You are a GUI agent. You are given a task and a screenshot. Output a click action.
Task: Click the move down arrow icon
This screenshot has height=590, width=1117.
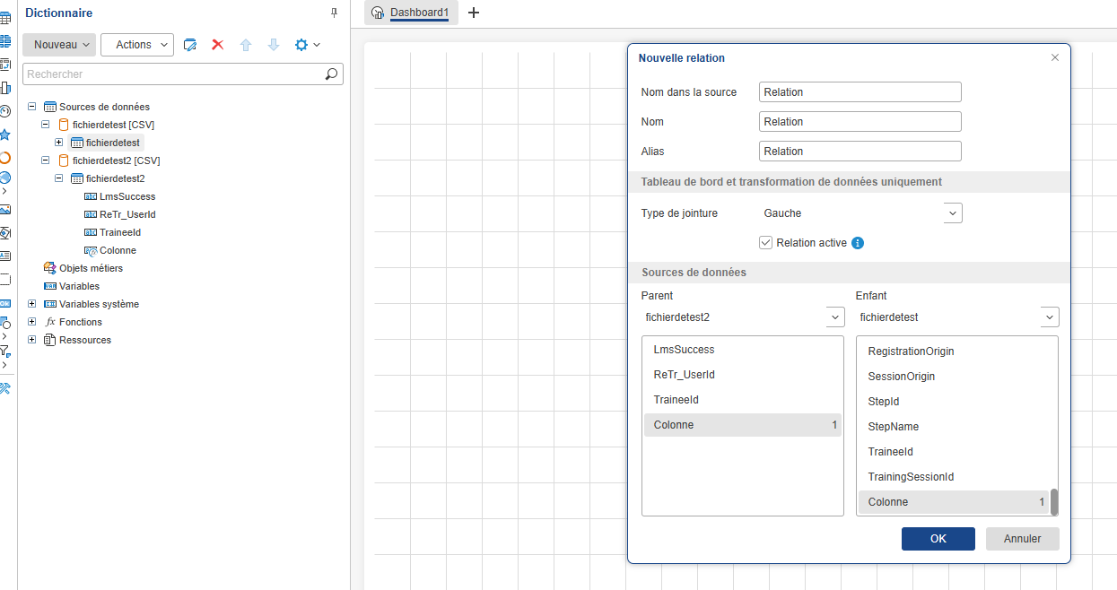coord(274,45)
